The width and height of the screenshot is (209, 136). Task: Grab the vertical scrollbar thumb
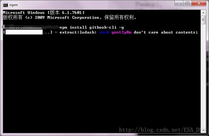tap(203, 20)
